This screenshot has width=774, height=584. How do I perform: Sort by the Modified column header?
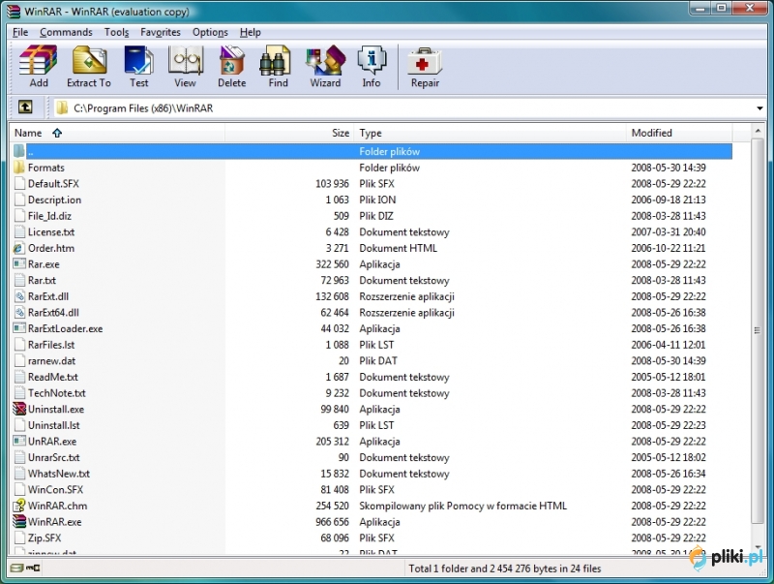point(680,133)
